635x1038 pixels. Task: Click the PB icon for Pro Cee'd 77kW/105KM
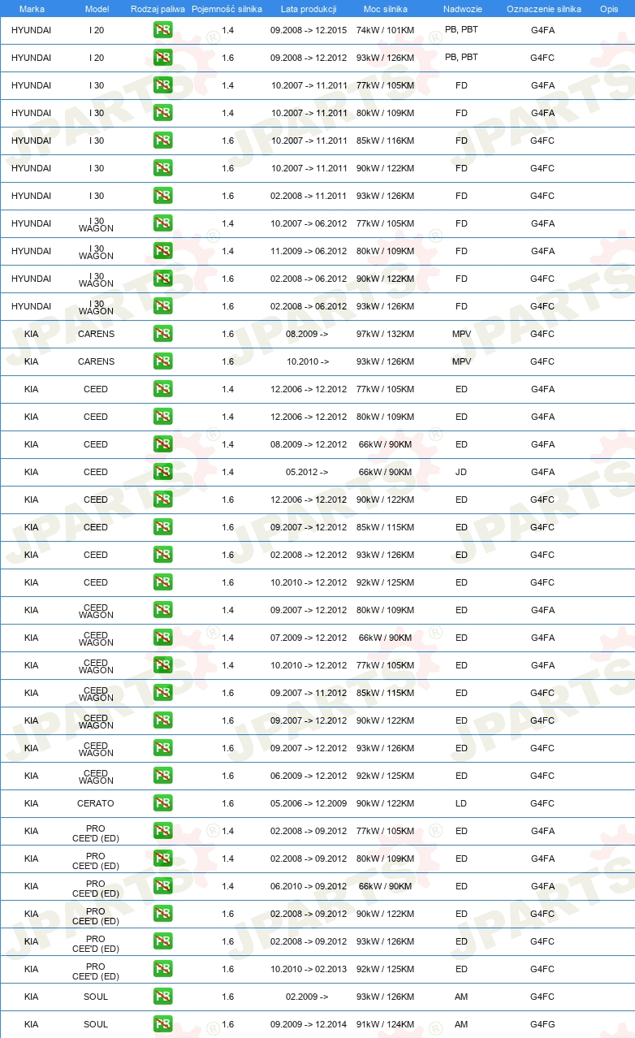162,831
